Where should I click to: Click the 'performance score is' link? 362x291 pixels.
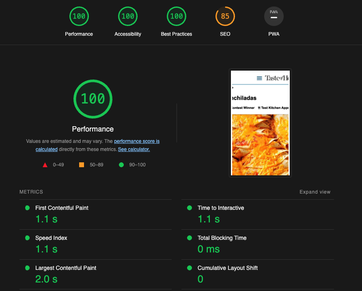click(137, 141)
